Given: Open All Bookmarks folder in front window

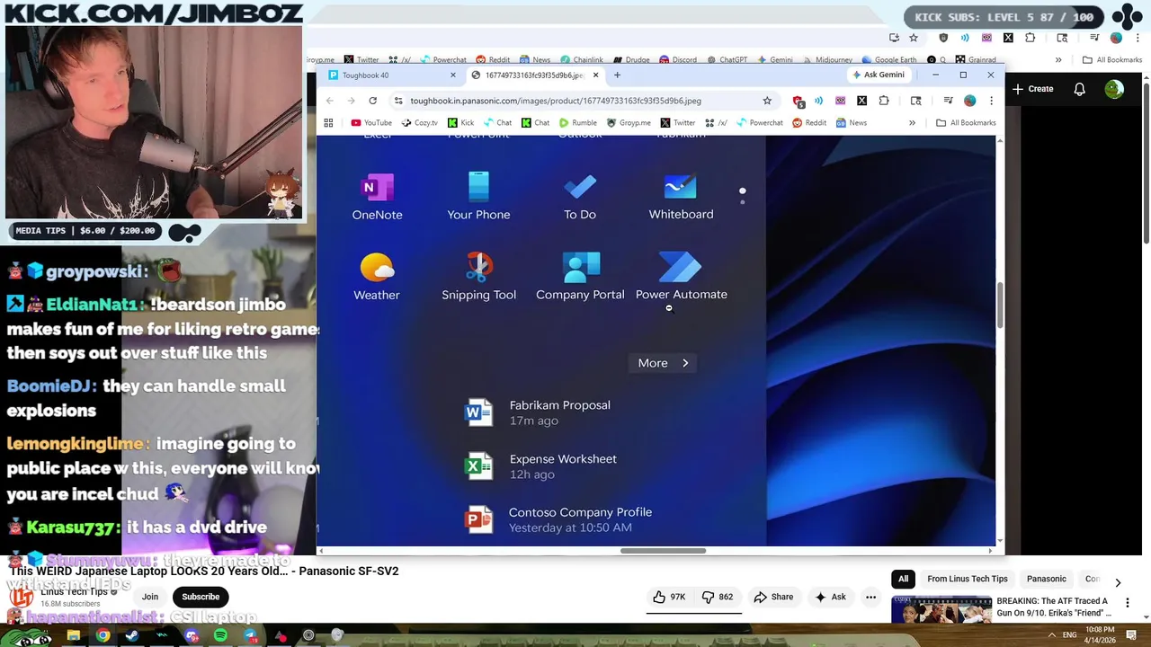Looking at the screenshot, I should click(966, 123).
